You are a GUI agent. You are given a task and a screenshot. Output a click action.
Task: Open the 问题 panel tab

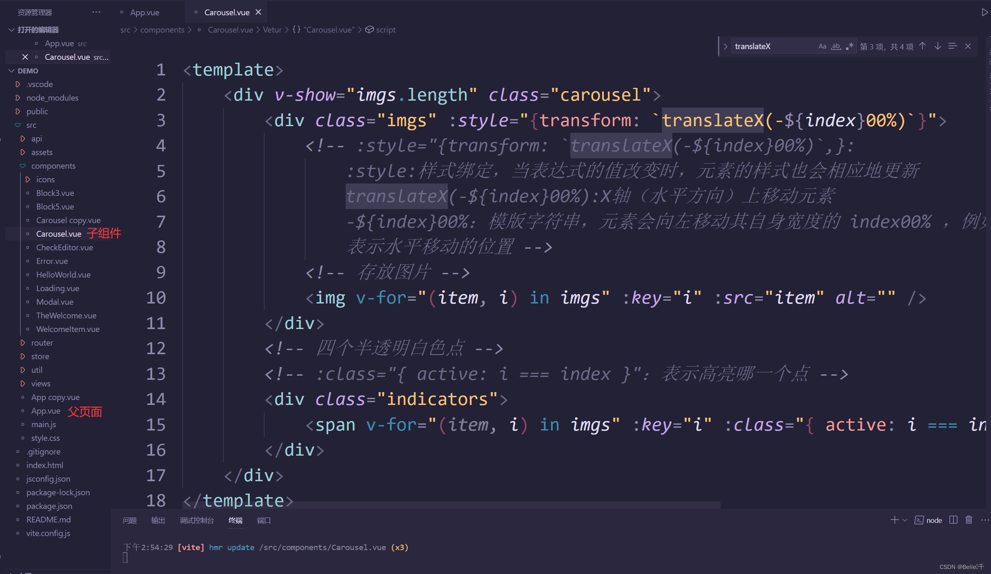pyautogui.click(x=129, y=520)
